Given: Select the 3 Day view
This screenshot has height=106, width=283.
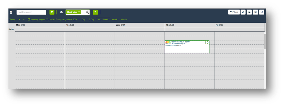Looking at the screenshot, I should [x=91, y=19].
